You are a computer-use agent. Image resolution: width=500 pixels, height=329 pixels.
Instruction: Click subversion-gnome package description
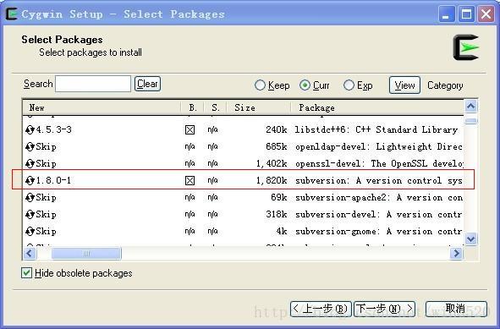click(378, 231)
